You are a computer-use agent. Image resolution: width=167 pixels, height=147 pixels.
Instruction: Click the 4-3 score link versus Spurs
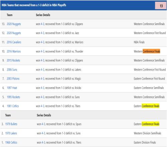43,124
